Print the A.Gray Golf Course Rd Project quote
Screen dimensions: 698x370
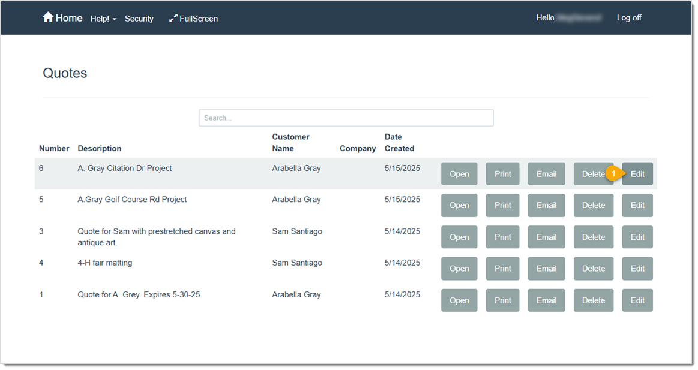pos(502,205)
